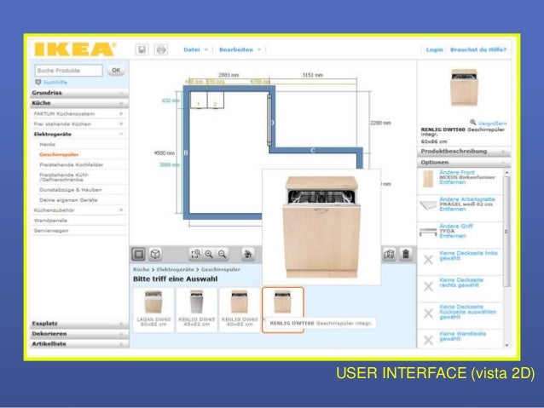Click Keine Deckseite links gewählt link

pyautogui.click(x=468, y=256)
